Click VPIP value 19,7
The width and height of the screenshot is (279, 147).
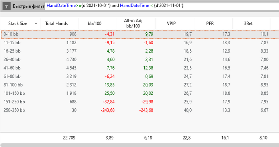click(188, 34)
